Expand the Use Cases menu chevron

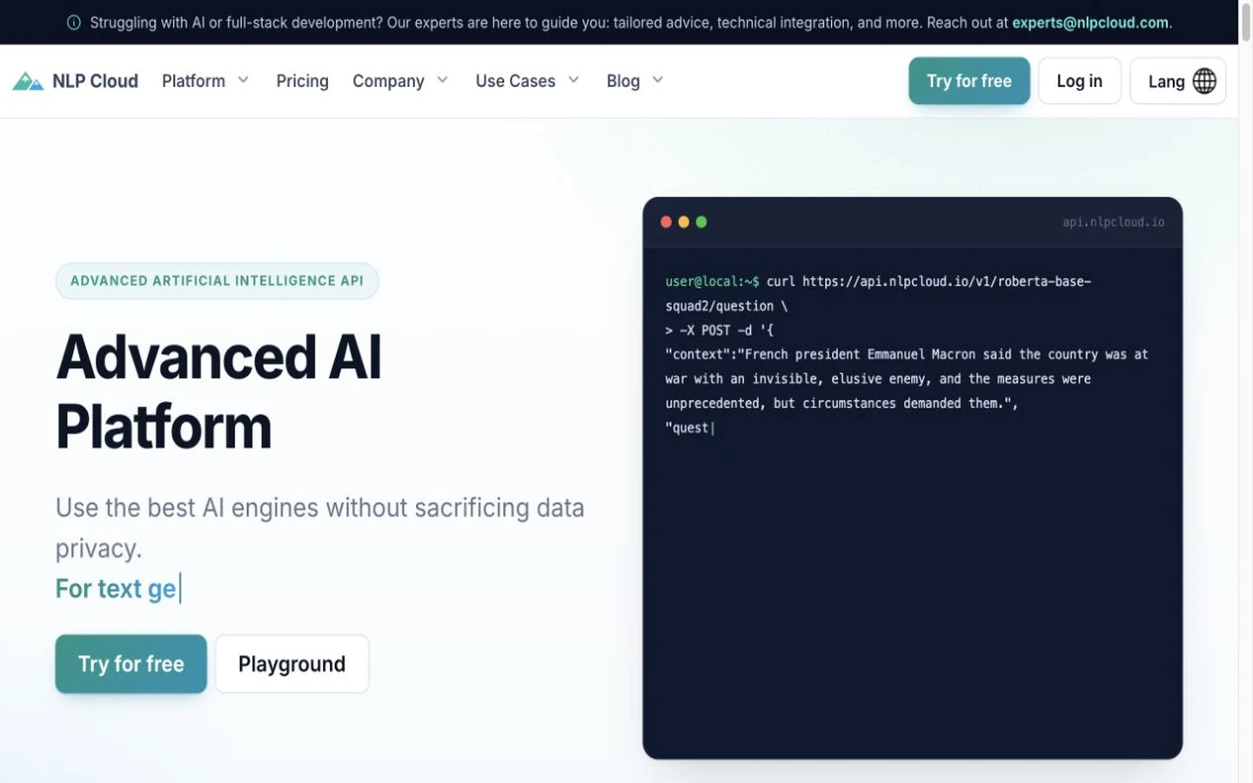pos(573,80)
